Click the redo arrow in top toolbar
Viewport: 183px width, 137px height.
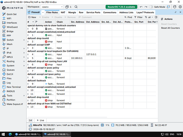pyautogui.click(x=146, y=7)
